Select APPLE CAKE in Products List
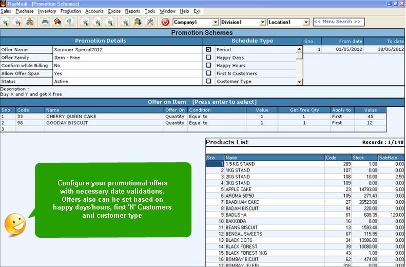Image resolution: width=406 pixels, height=267 pixels. pos(305,189)
